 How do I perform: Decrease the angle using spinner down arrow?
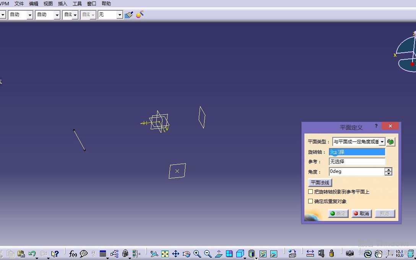click(388, 174)
